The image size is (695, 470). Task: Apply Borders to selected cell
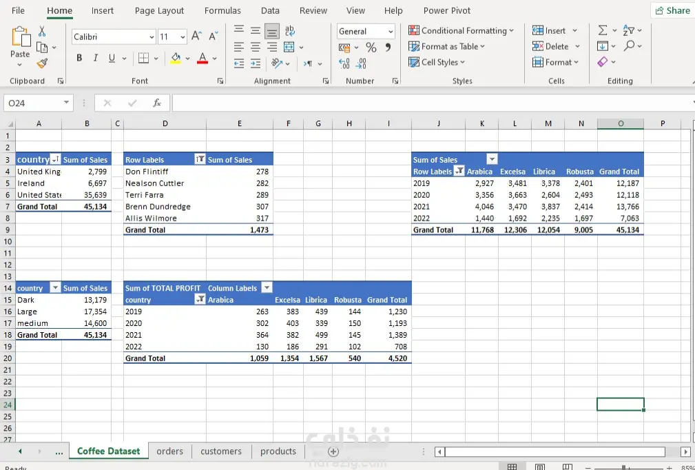tap(143, 58)
